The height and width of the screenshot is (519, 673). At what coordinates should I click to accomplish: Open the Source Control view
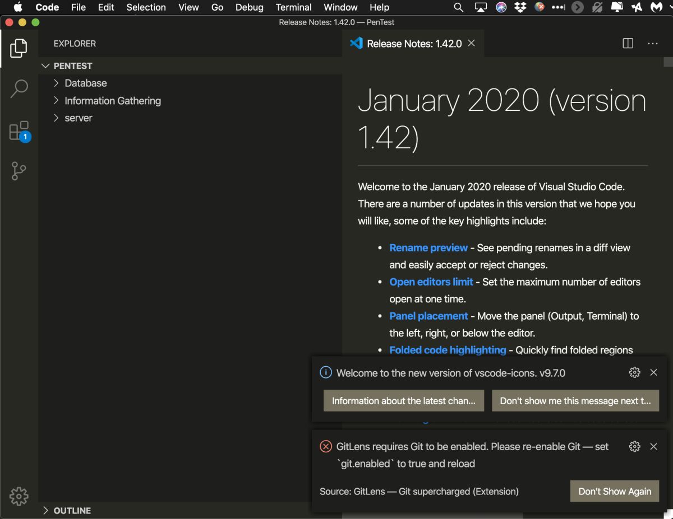tap(19, 171)
